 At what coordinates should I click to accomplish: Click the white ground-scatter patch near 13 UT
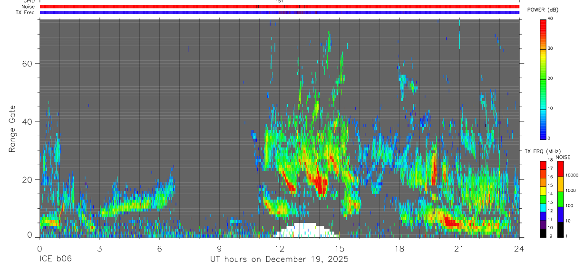click(306, 231)
